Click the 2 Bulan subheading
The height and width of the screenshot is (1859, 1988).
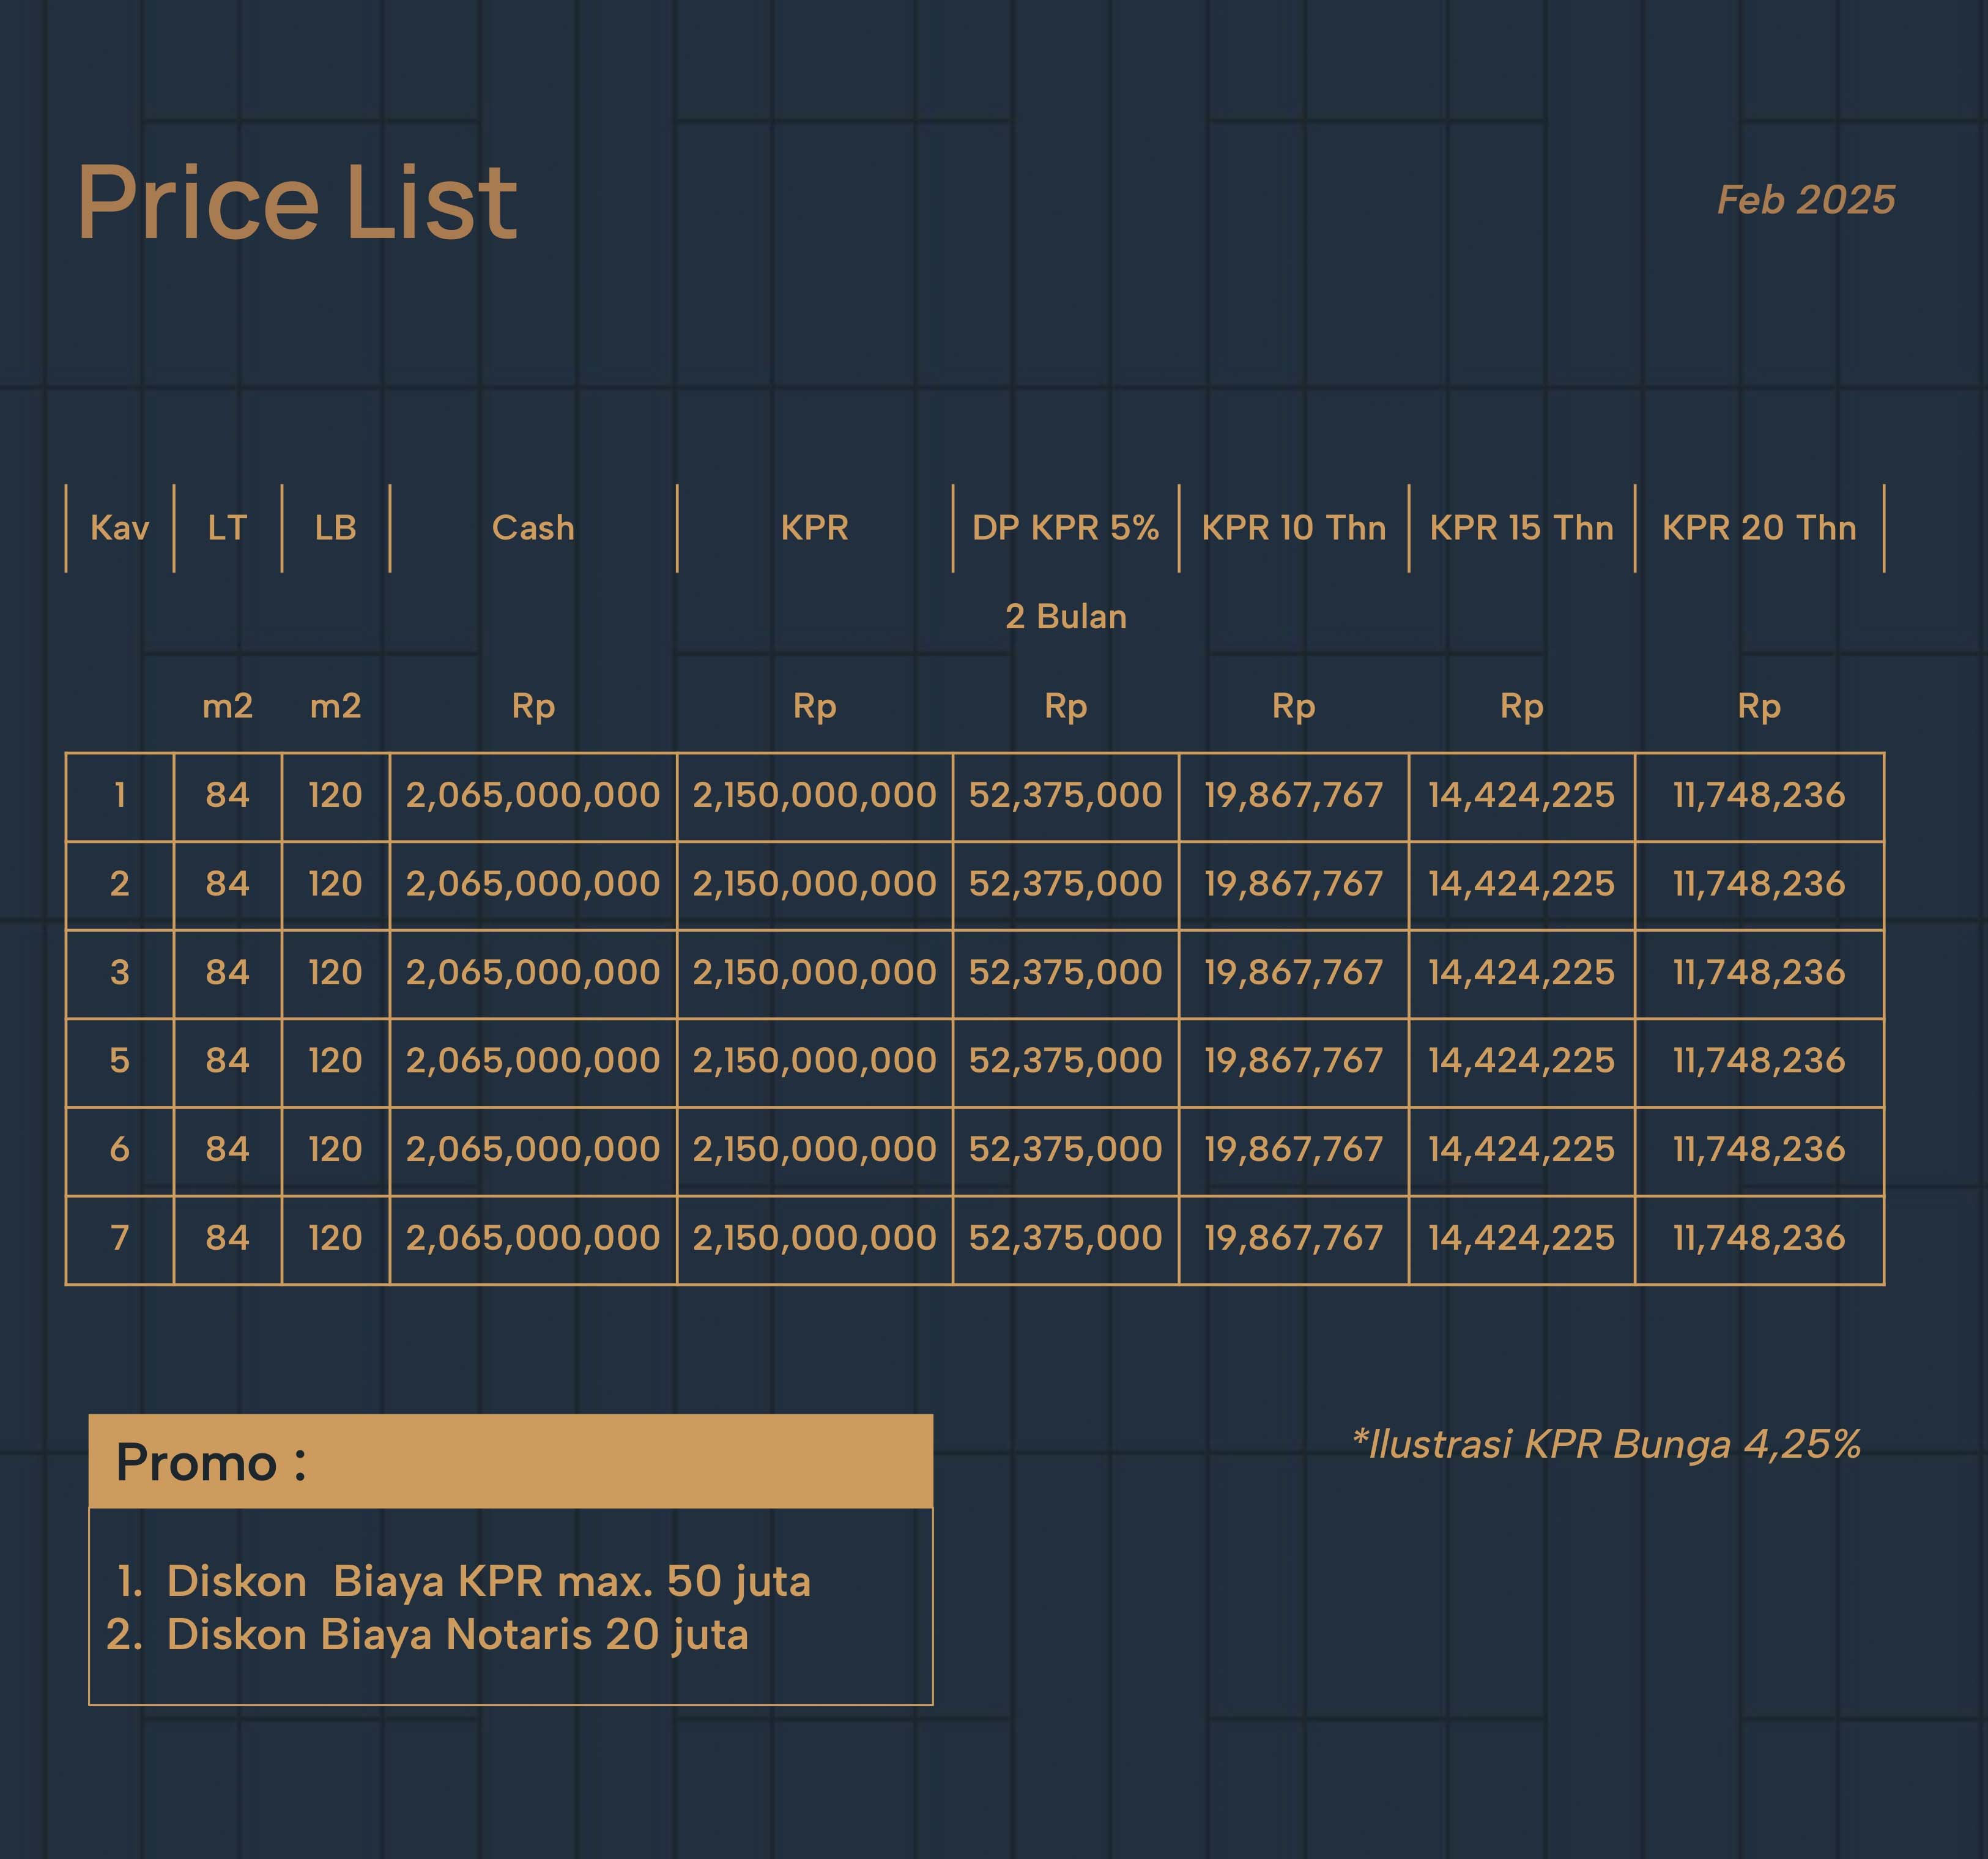(x=1066, y=617)
